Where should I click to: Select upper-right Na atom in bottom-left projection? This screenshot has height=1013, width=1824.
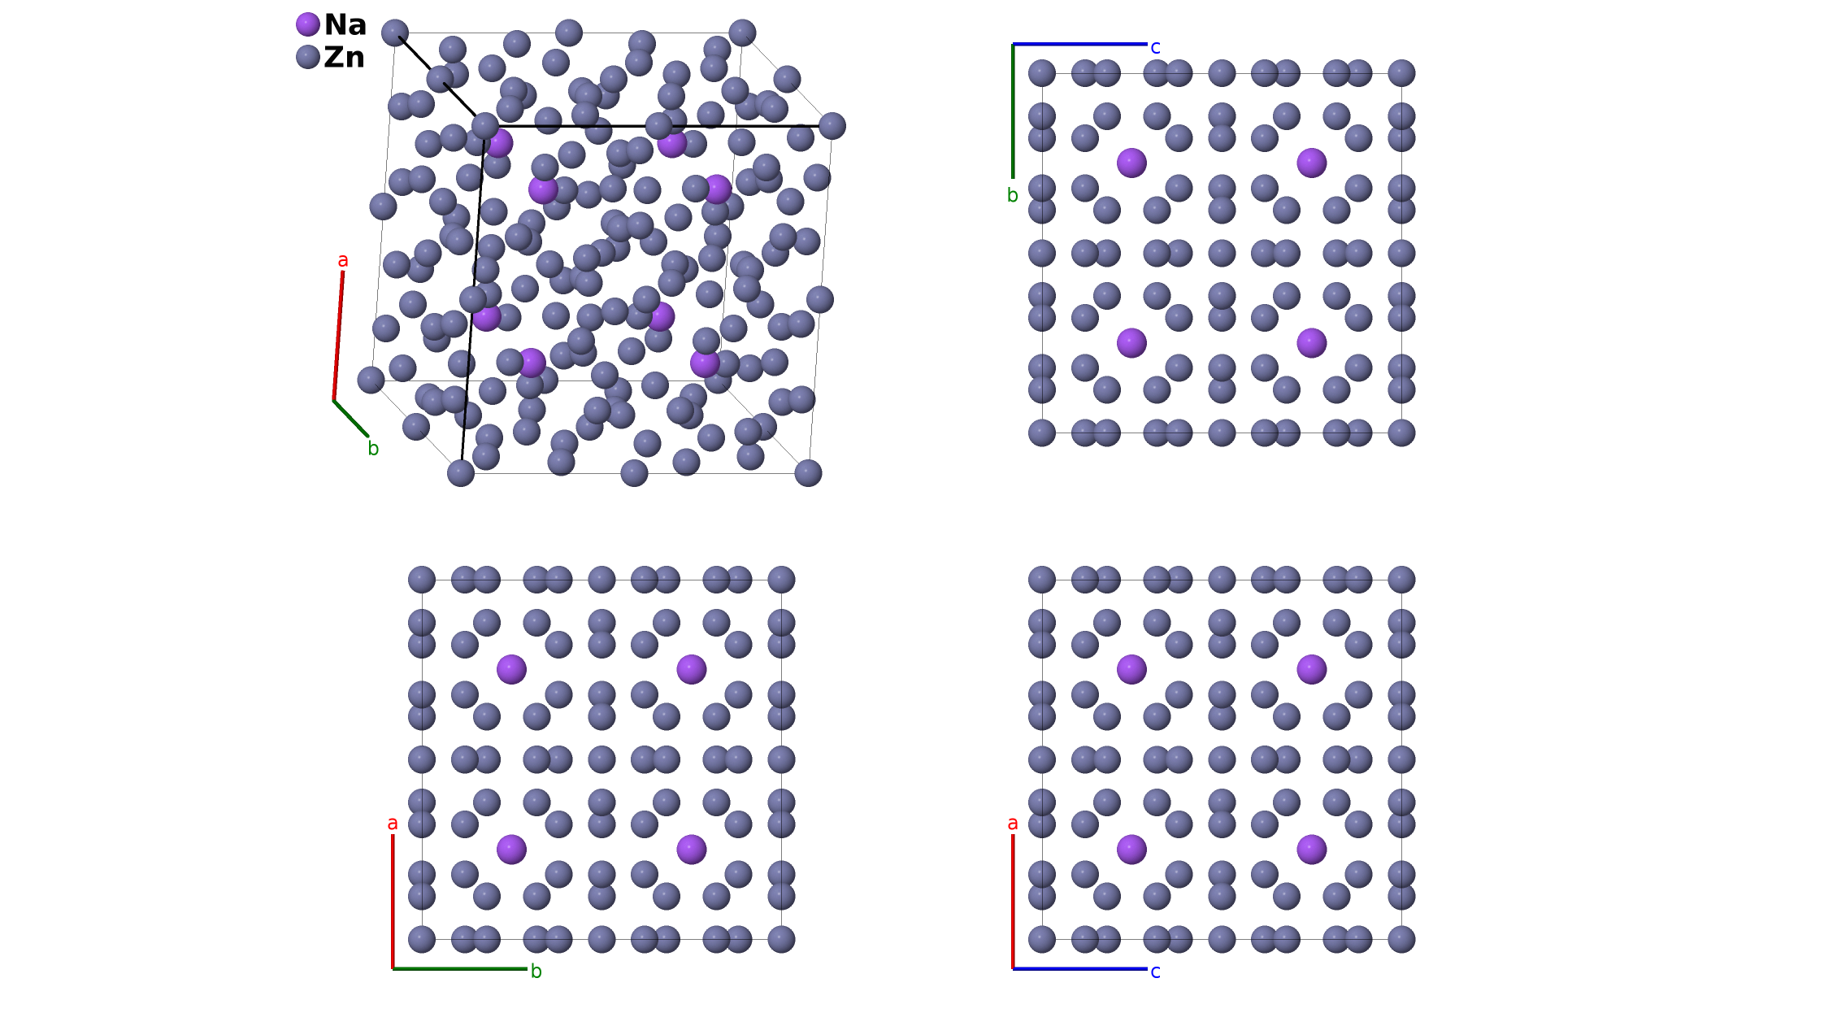(691, 669)
